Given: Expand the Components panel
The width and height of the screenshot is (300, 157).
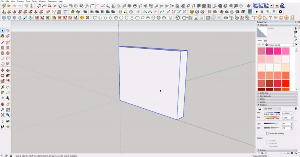Looking at the screenshot, I should click(x=276, y=96).
